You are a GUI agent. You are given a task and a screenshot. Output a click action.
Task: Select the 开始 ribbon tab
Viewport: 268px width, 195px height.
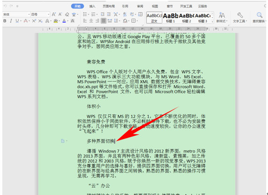coord(78,6)
